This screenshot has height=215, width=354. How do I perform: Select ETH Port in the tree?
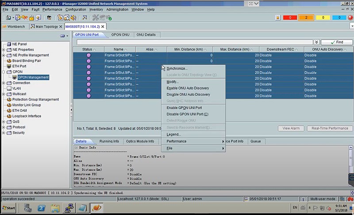click(x=19, y=66)
